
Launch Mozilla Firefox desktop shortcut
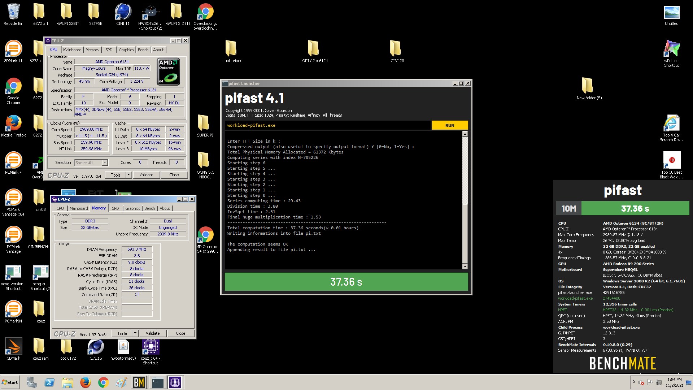(13, 126)
